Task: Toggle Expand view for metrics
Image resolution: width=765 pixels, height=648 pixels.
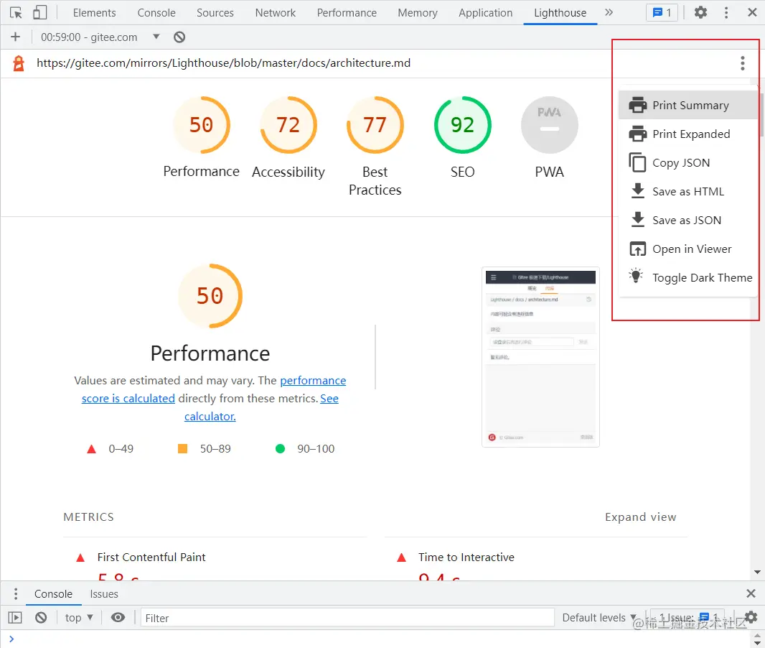Action: coord(641,517)
